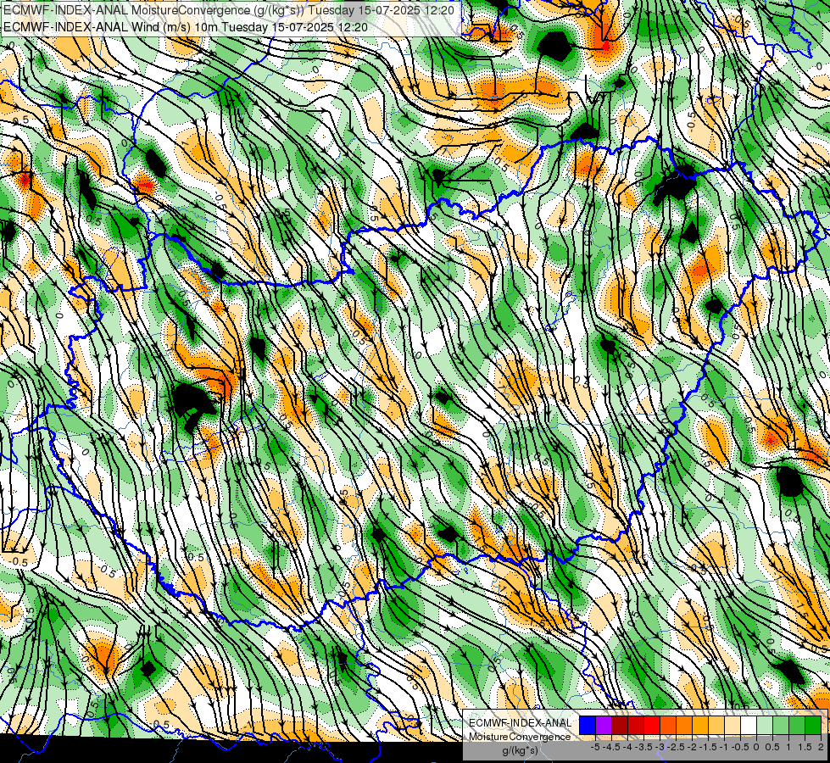Click the darkest red swatch next to purple

pos(620,725)
